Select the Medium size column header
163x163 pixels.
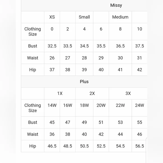click(x=120, y=17)
